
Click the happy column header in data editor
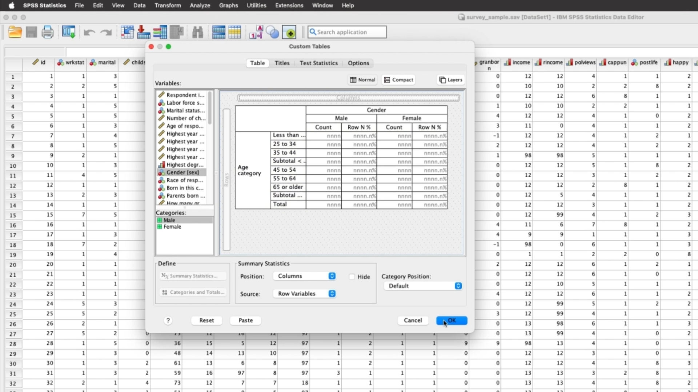click(677, 62)
